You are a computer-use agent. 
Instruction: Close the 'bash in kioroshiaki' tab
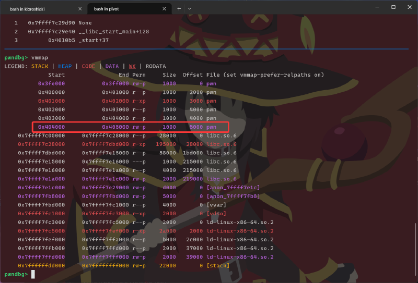80,9
